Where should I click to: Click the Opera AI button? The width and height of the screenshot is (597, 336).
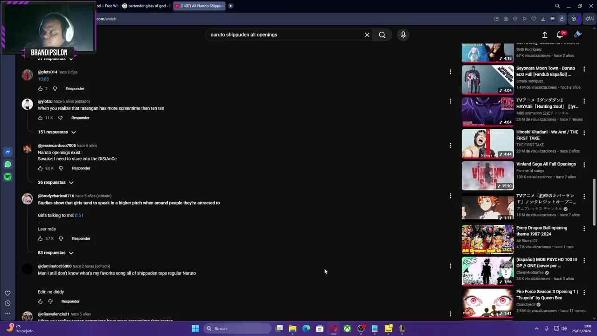[590, 19]
